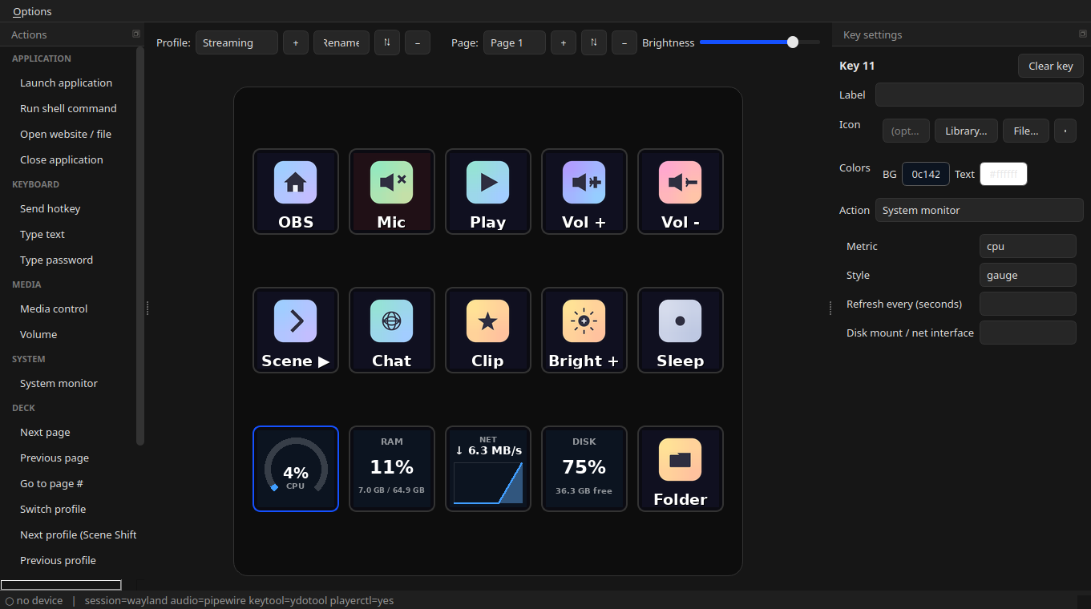Viewport: 1091px width, 609px height.
Task: Click the Actions list vertical scrollbar
Action: [x=140, y=246]
